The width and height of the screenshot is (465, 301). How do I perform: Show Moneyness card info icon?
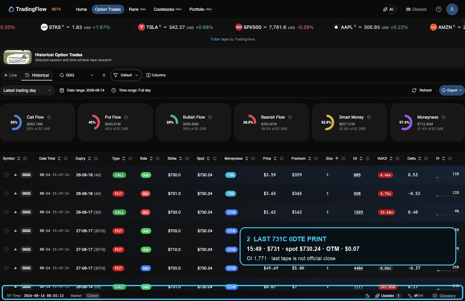[x=444, y=117]
